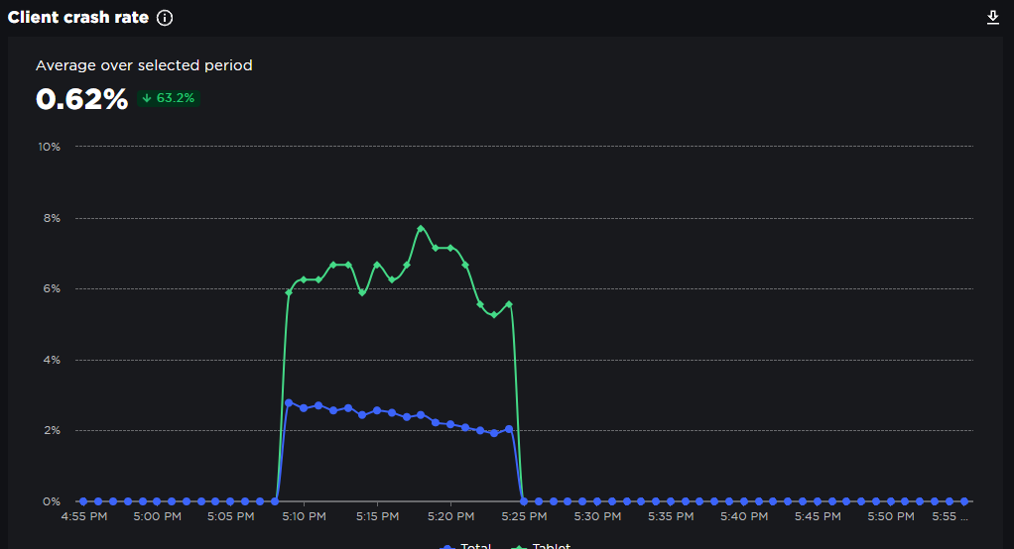Click the Client crash rate title
1014x549 pixels.
coord(78,18)
